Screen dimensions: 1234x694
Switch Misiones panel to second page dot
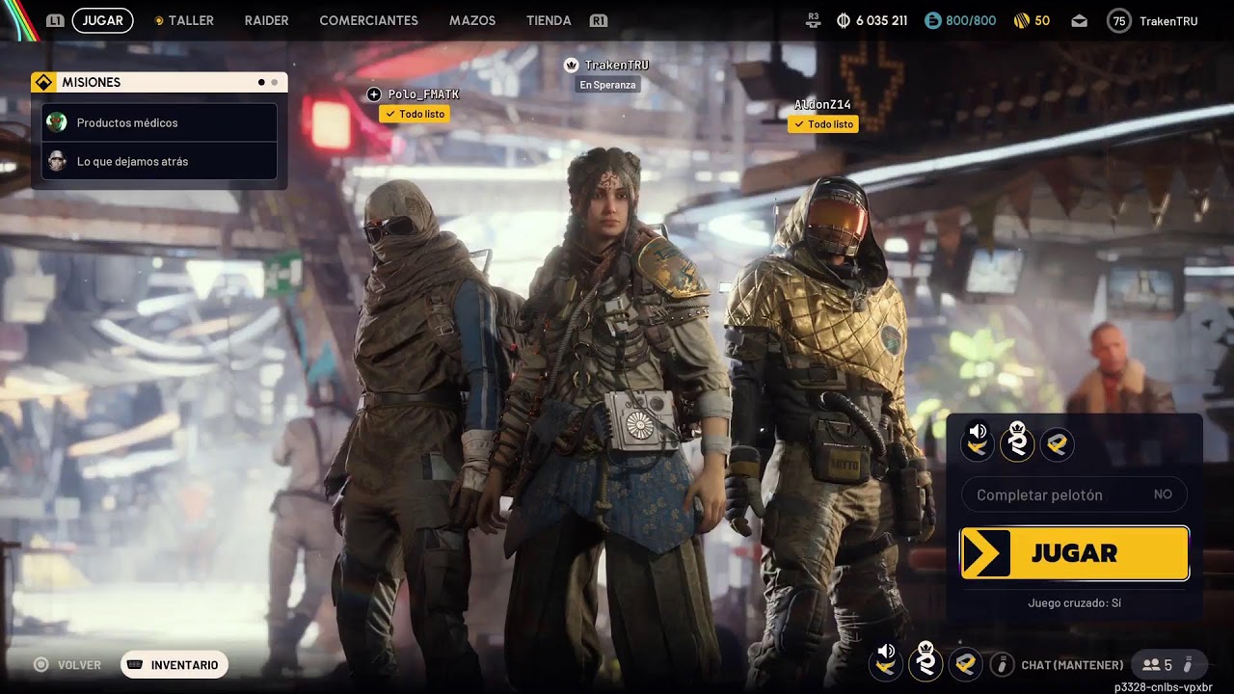[x=275, y=83]
